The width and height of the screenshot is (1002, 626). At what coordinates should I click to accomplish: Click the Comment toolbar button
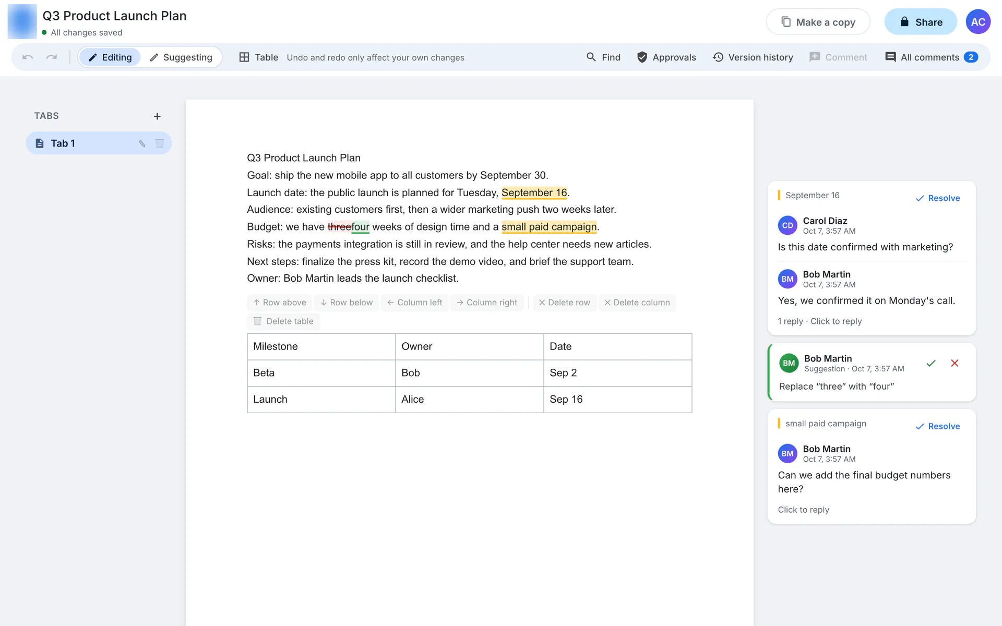click(x=838, y=57)
